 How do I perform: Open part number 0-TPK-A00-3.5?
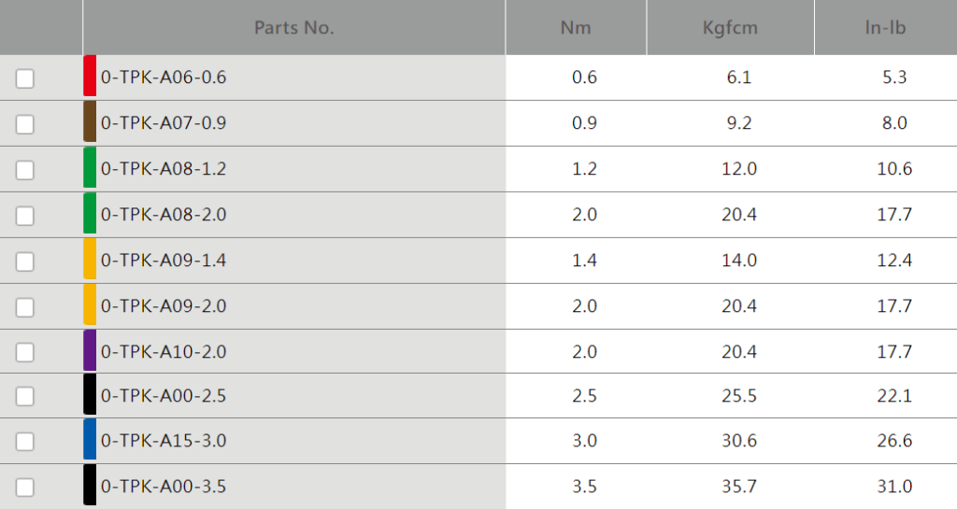tap(164, 487)
